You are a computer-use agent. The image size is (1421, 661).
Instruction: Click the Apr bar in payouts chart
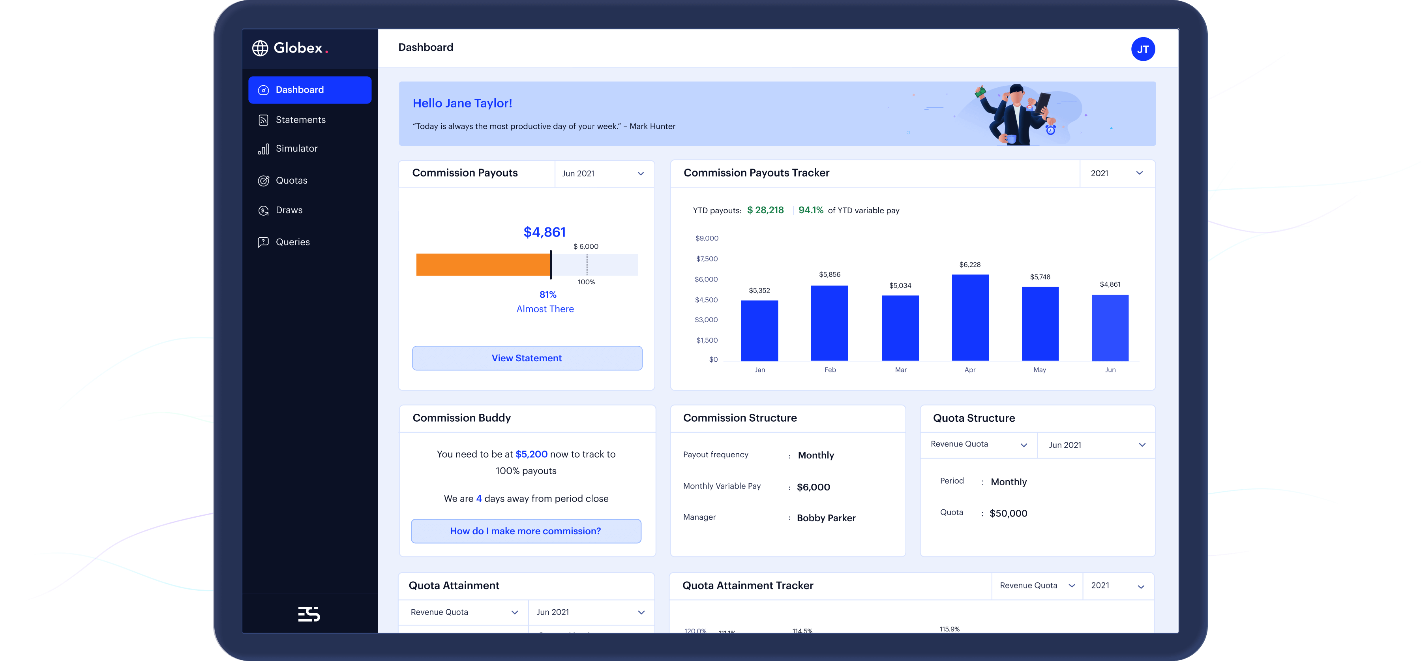tap(970, 318)
